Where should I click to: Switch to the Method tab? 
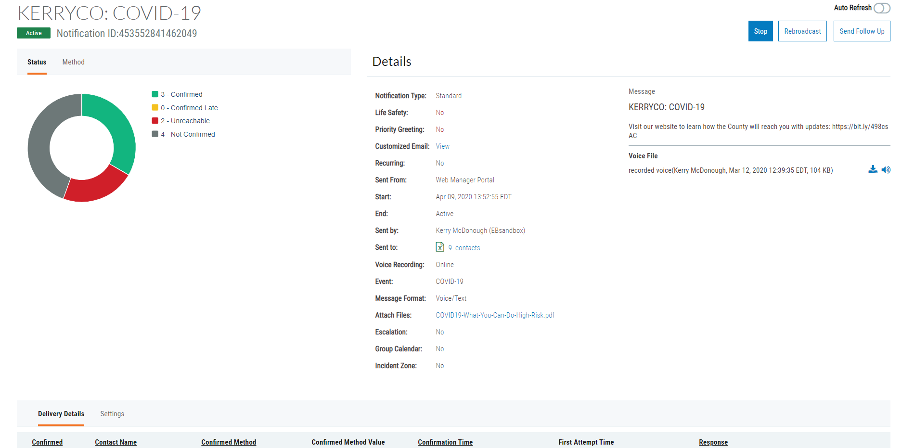[73, 62]
